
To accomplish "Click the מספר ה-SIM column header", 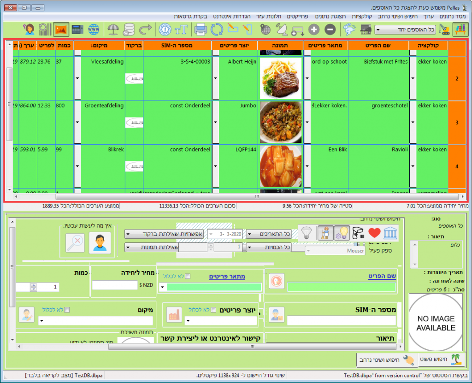I will (x=177, y=46).
